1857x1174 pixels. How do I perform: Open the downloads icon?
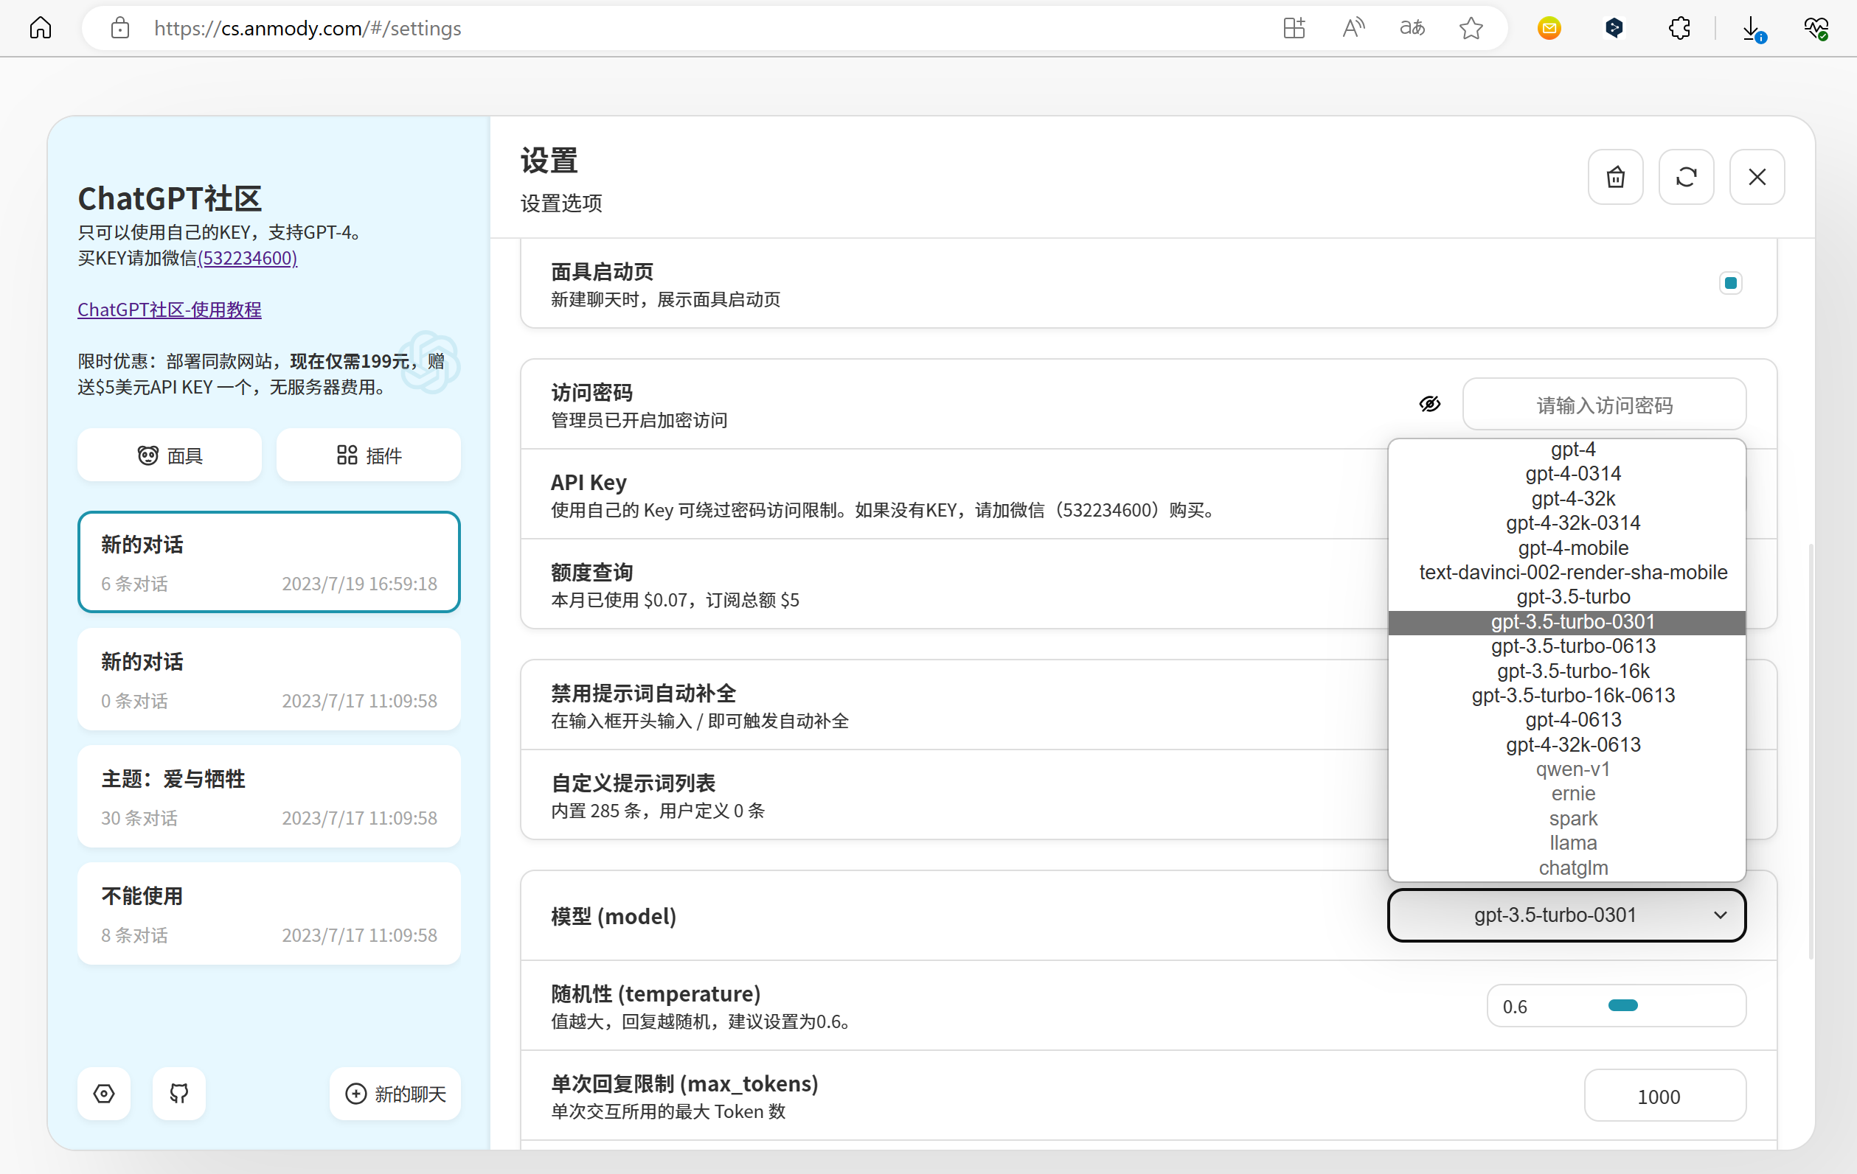pyautogui.click(x=1754, y=29)
